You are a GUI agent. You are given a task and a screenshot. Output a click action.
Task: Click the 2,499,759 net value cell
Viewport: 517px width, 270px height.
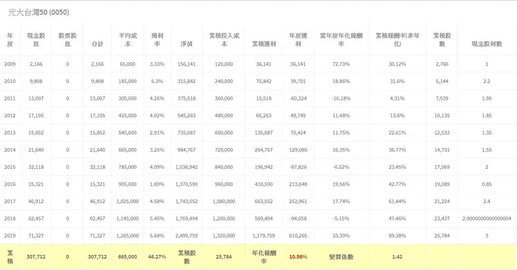(187, 235)
